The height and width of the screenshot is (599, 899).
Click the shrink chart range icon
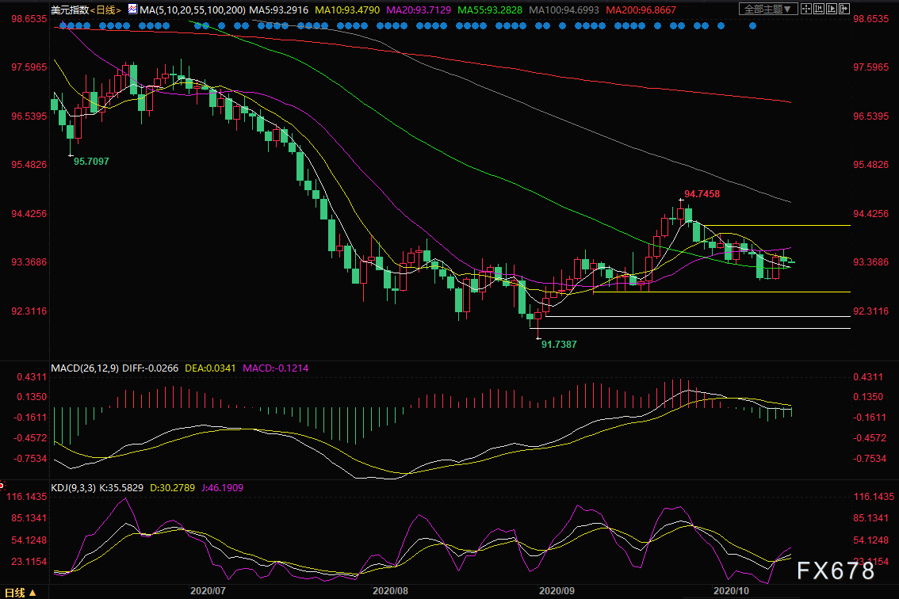click(x=819, y=9)
